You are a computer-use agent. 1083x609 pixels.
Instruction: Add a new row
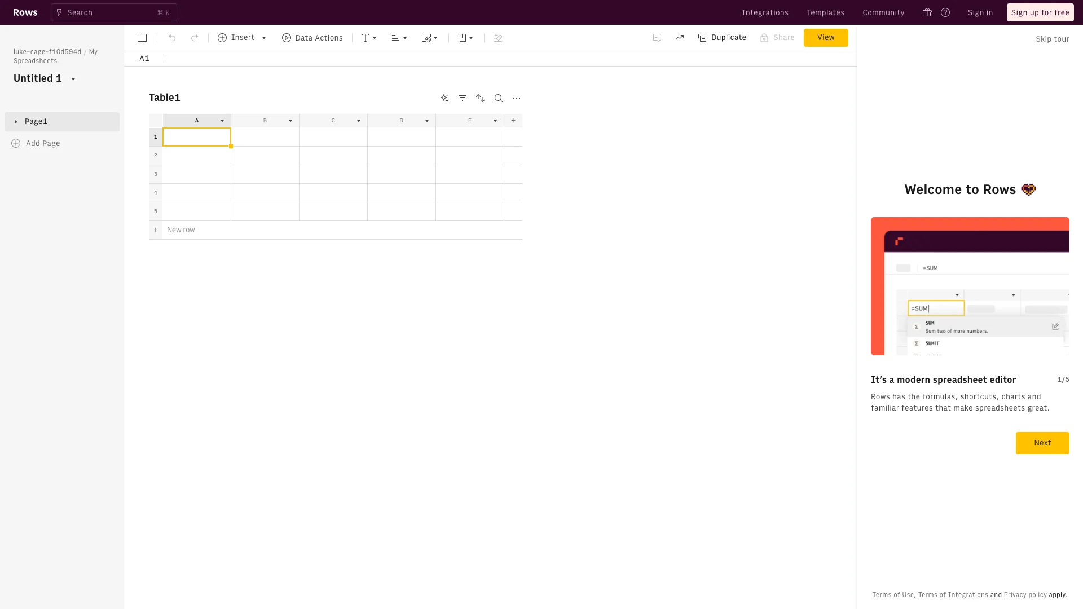336,230
